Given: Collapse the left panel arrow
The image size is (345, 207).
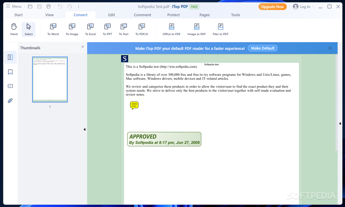Looking at the screenshot, I should 84,129.
